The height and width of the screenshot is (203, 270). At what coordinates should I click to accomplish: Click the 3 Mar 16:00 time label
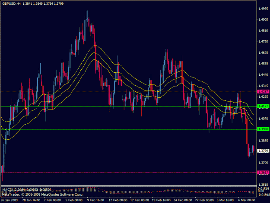tap(225, 200)
